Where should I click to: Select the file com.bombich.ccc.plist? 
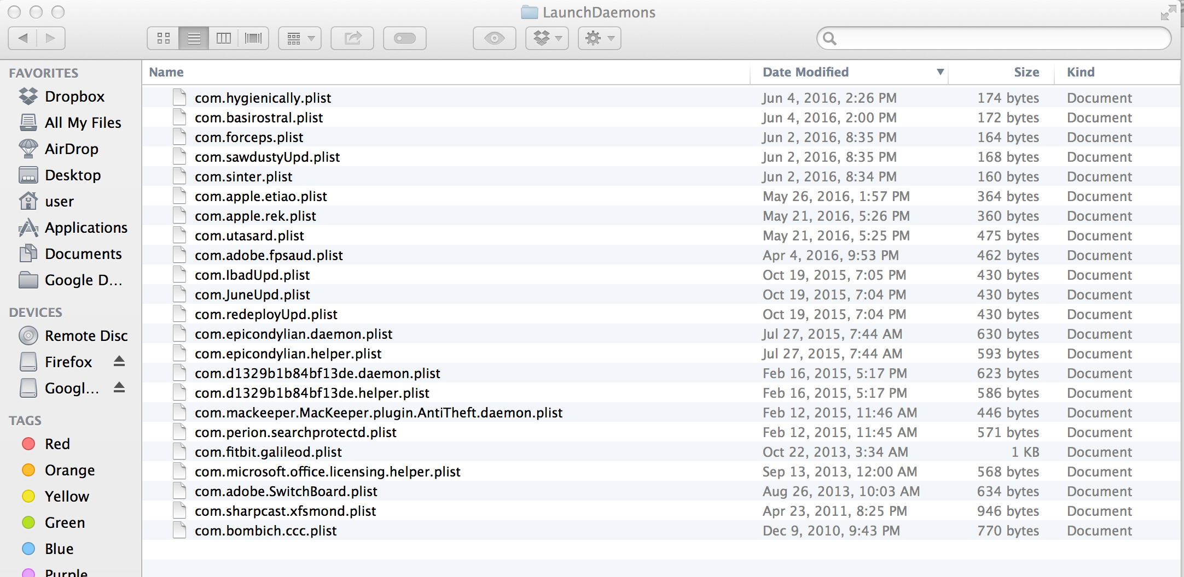point(661,531)
